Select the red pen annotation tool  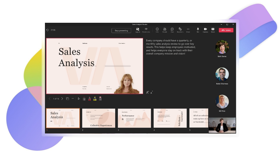[89, 99]
